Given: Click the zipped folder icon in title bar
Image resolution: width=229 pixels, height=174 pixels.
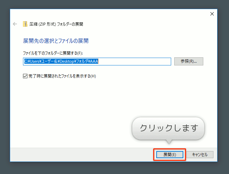Looking at the screenshot, I should pyautogui.click(x=25, y=24).
